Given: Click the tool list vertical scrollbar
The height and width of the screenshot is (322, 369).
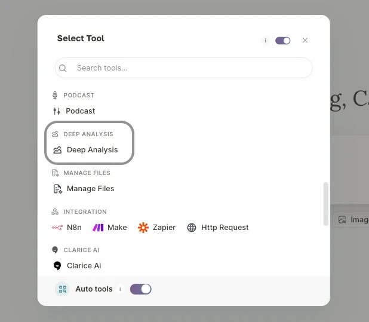Looking at the screenshot, I should click(326, 204).
